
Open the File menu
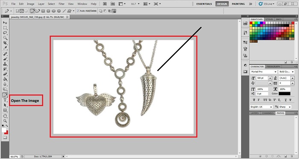point(13,4)
